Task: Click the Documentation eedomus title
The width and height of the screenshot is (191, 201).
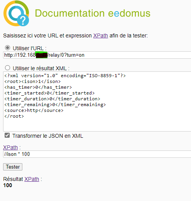Action: click(93, 13)
